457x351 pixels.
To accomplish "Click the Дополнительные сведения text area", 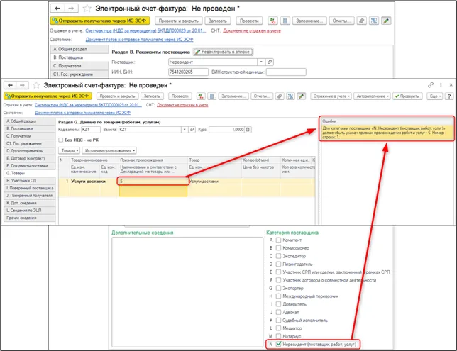I will click(x=187, y=292).
